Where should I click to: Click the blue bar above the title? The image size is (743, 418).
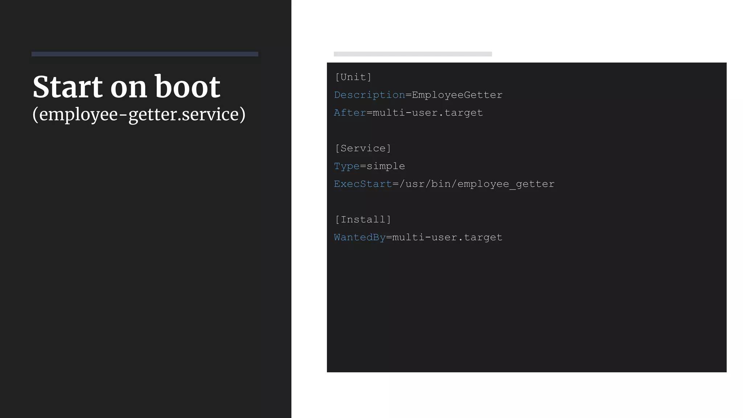[x=145, y=54]
